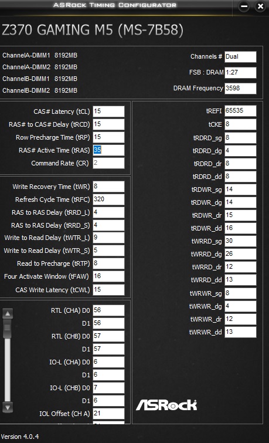The height and width of the screenshot is (443, 269).
Task: Click the ChannelB-DIMM2 8192MB entry
Action: [x=40, y=90]
